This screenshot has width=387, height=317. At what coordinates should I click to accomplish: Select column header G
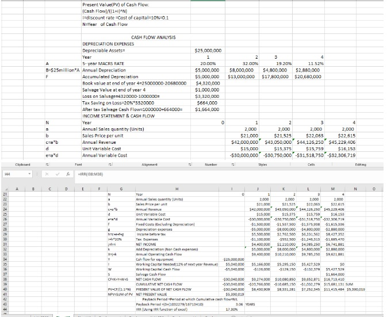click(121, 189)
